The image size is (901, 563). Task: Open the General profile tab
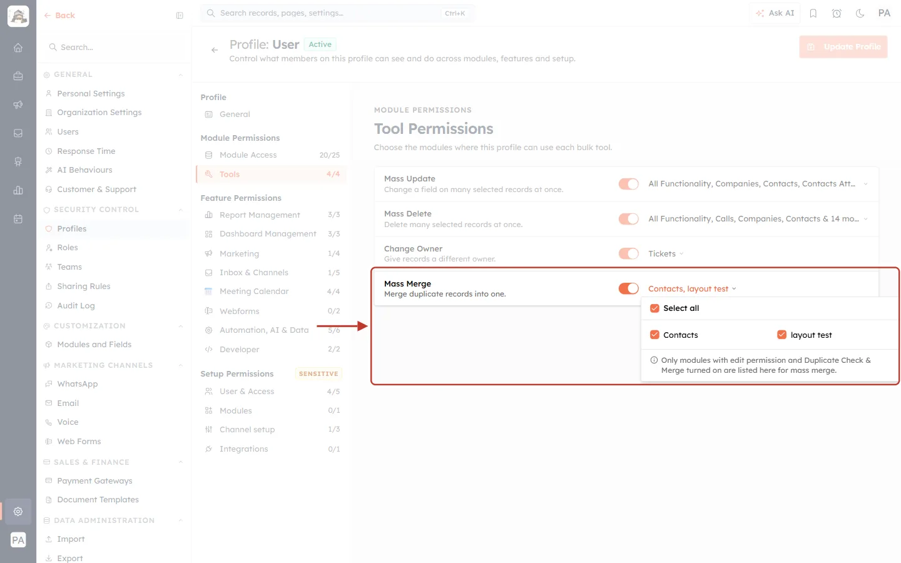point(272,114)
